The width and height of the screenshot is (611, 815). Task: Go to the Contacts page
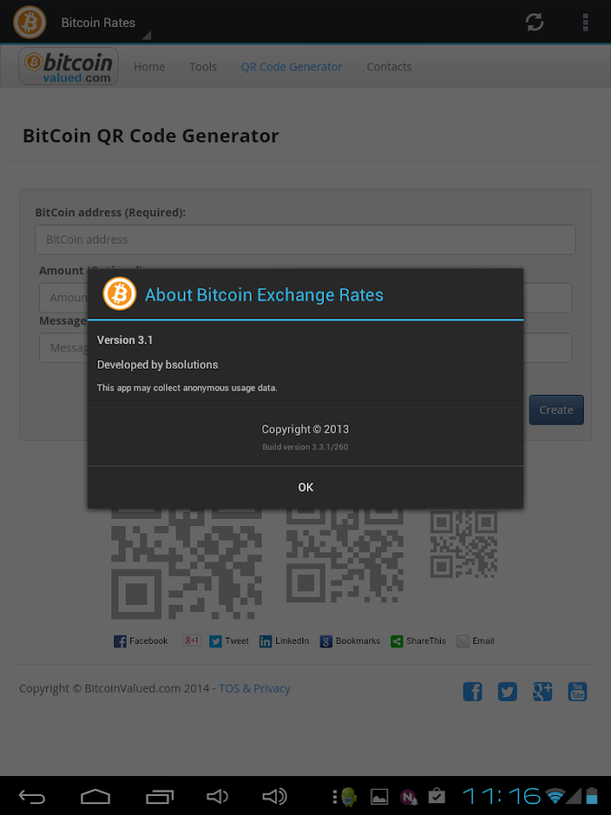click(x=389, y=66)
